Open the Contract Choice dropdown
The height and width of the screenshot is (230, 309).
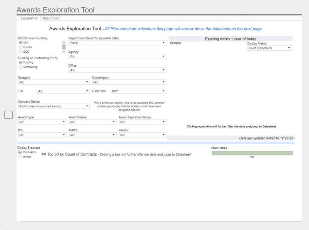[53, 106]
